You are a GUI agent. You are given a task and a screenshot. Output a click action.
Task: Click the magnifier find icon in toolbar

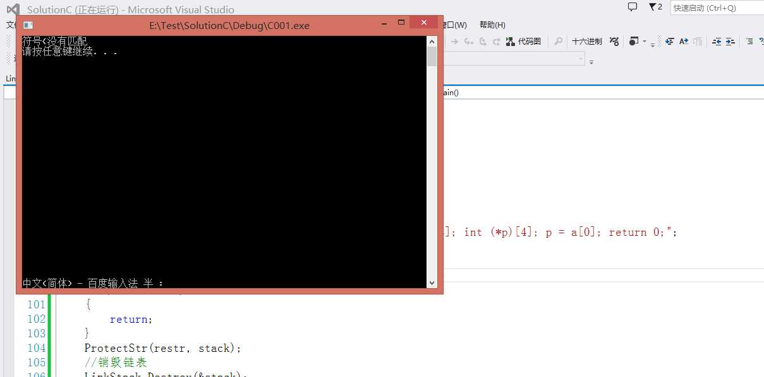point(558,42)
